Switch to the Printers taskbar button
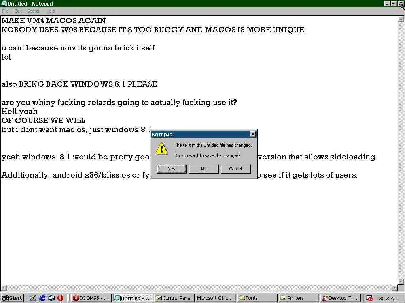The width and height of the screenshot is (405, 303). coord(299,298)
